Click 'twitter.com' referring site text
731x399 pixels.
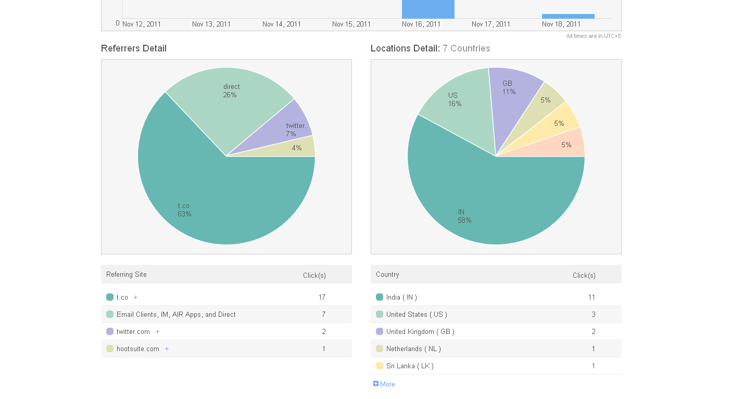click(x=133, y=332)
